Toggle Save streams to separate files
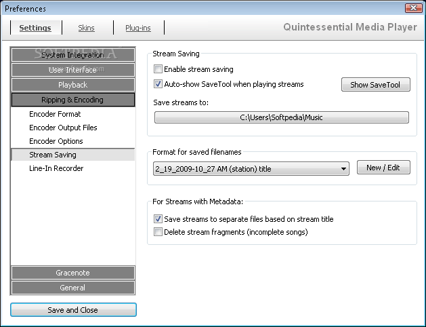This screenshot has width=426, height=327. pyautogui.click(x=158, y=218)
